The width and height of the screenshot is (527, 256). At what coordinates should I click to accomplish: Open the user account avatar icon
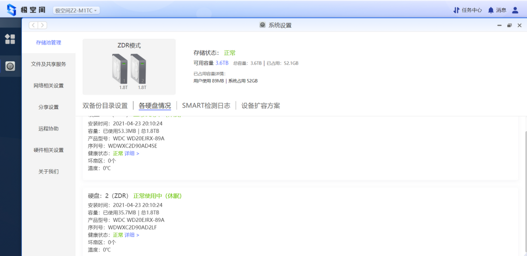(x=515, y=10)
